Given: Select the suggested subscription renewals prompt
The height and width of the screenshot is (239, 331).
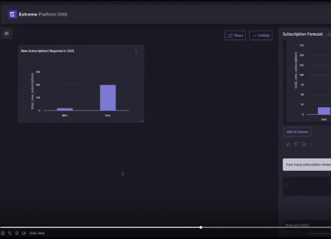Looking at the screenshot, I should (307, 164).
